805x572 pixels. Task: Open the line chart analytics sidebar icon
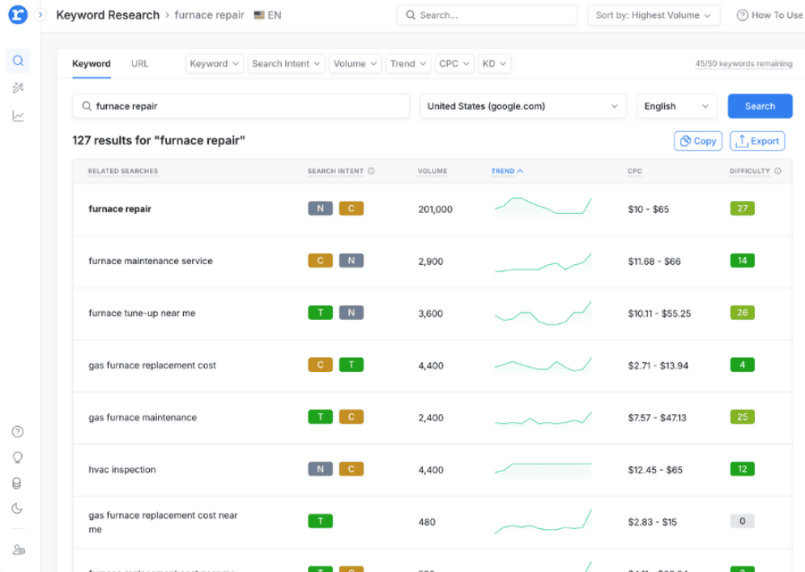pyautogui.click(x=18, y=116)
